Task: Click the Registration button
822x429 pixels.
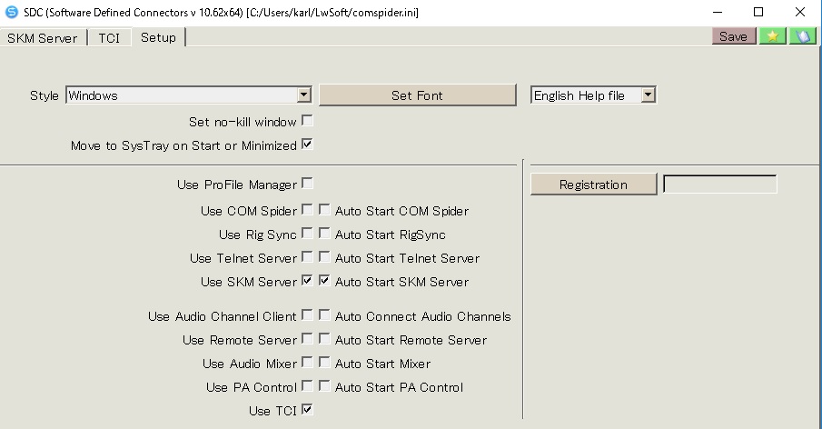Action: (593, 185)
